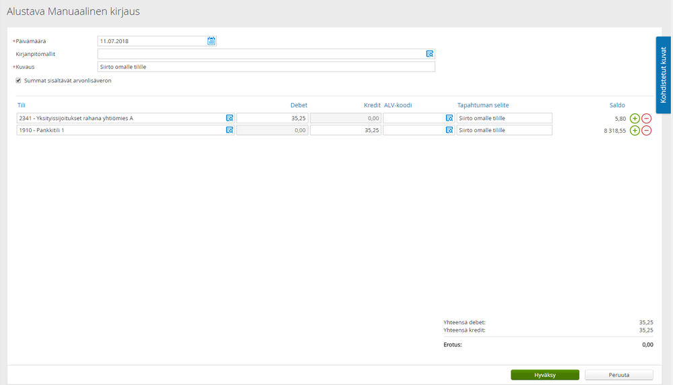Viewport: 673px width, 385px height.
Task: Open account lookup for row 2341
Action: [230, 118]
